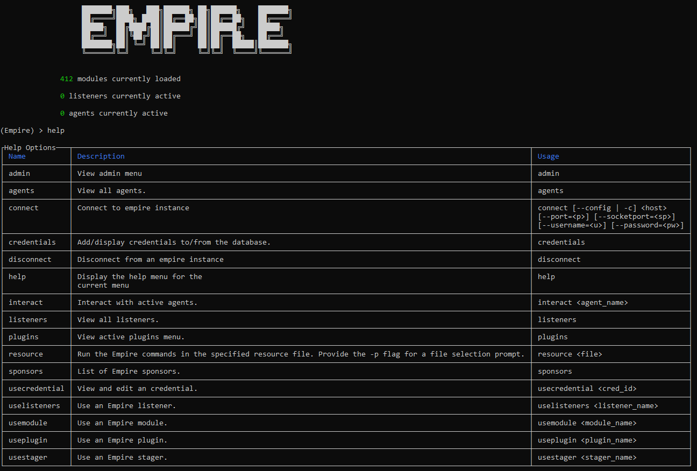697x471 pixels.
Task: Click "useplugin" in the Name column
Action: 28,440
